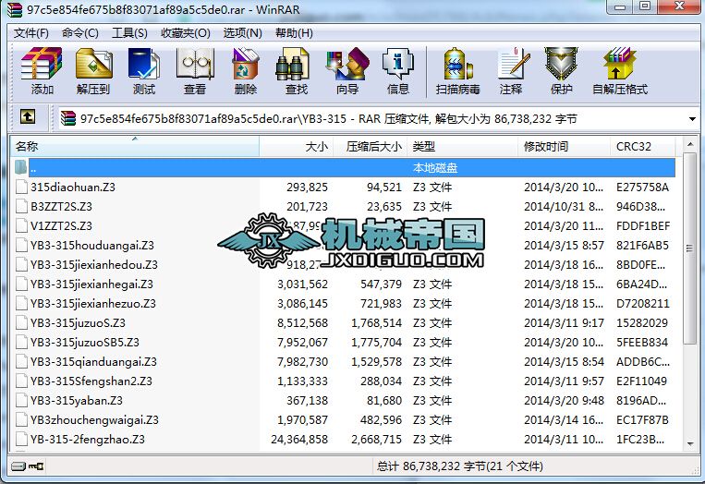Click CRC32 value E275758A

click(x=642, y=187)
